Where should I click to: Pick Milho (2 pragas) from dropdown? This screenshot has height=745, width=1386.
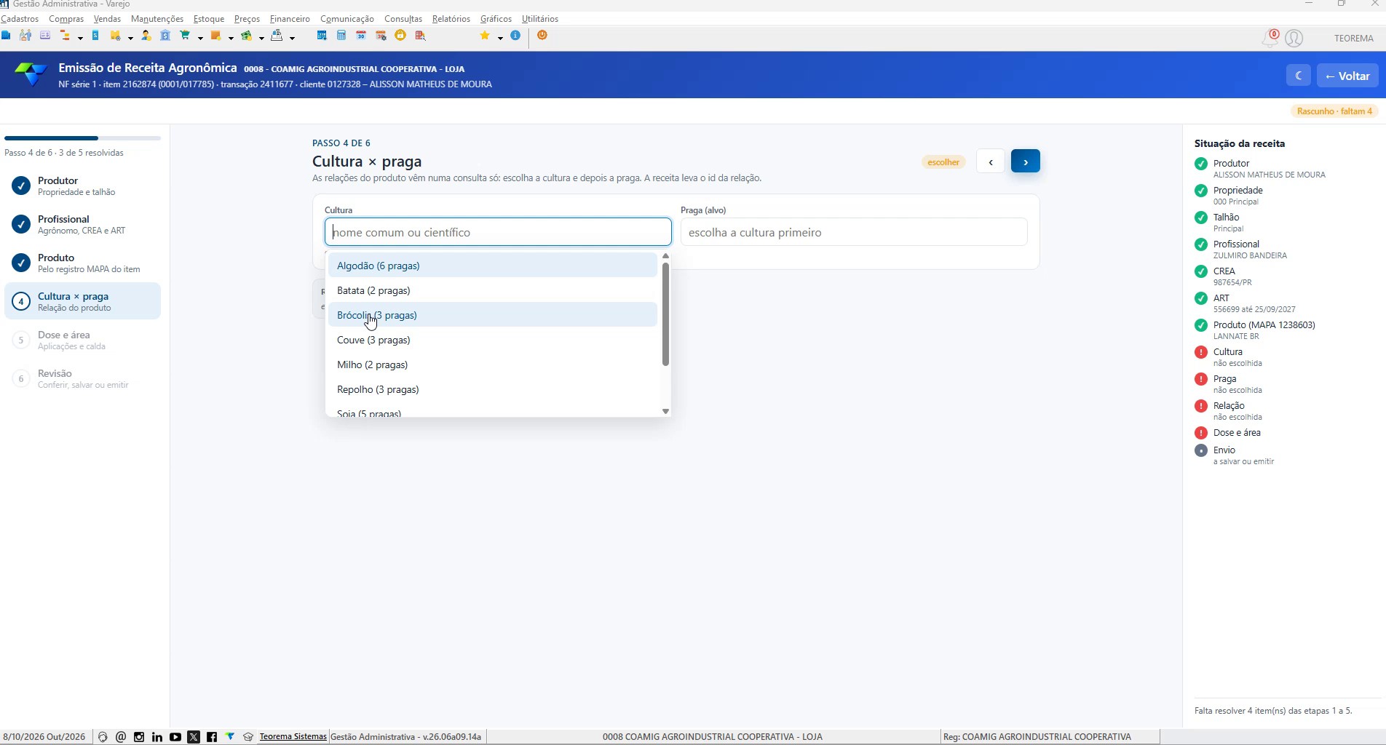pos(492,364)
